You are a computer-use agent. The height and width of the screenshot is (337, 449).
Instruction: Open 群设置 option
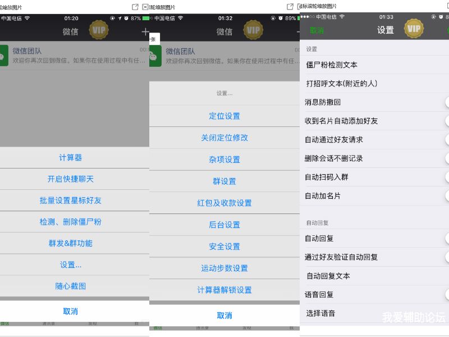tap(224, 181)
